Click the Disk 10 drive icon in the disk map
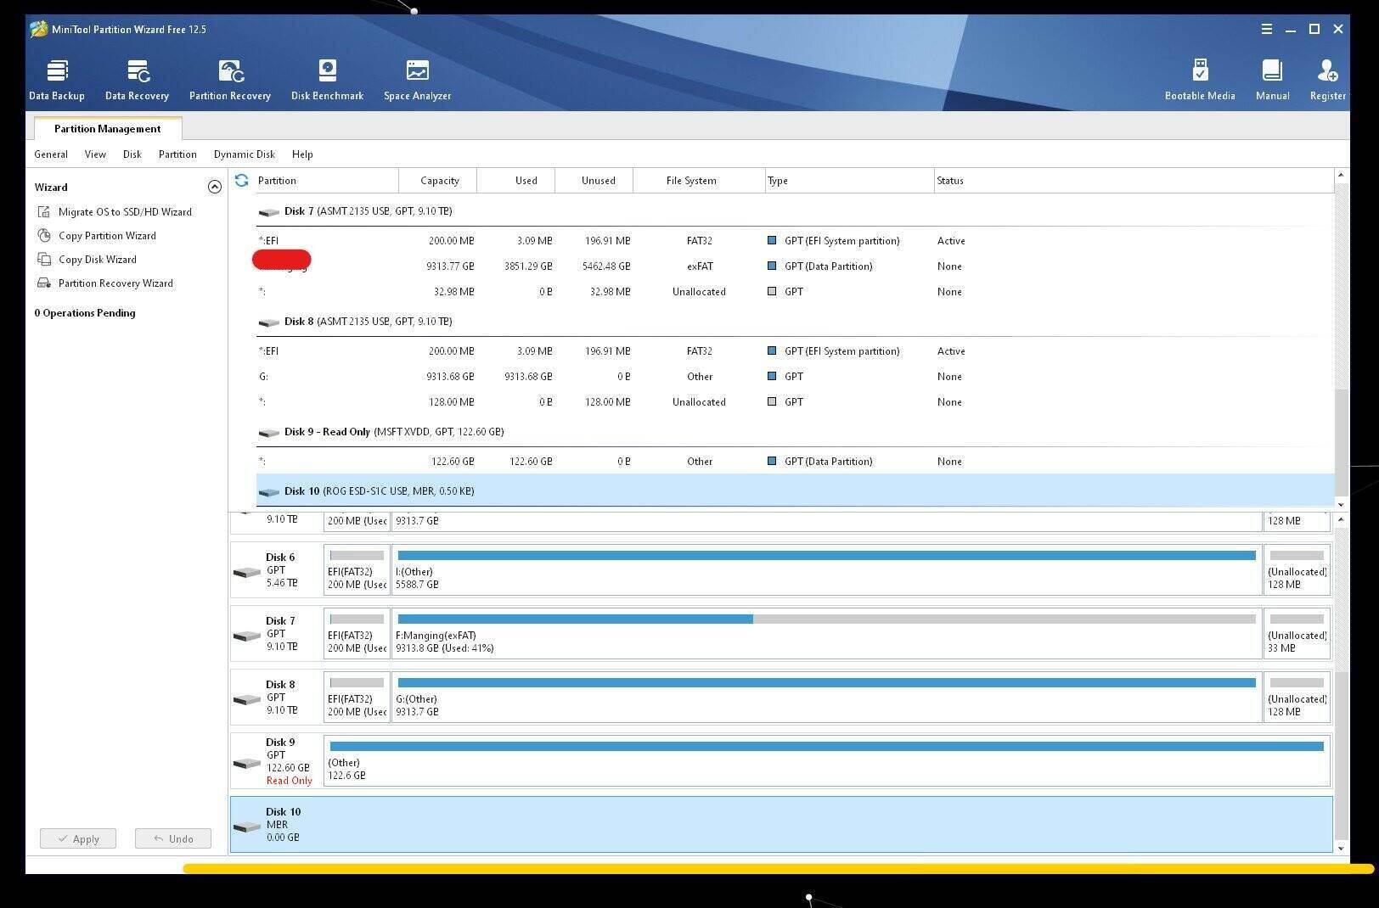Image resolution: width=1379 pixels, height=908 pixels. click(247, 827)
